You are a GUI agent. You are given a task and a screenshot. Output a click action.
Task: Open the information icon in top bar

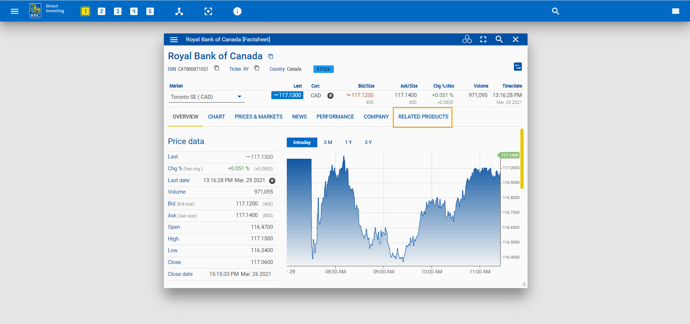237,11
